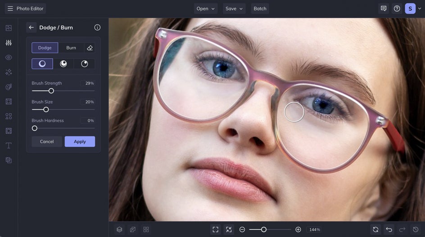This screenshot has width=425, height=237.
Task: Open the Textures sidebar icon
Action: (9, 131)
